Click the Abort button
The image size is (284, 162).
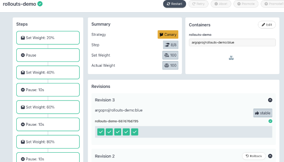(221, 4)
